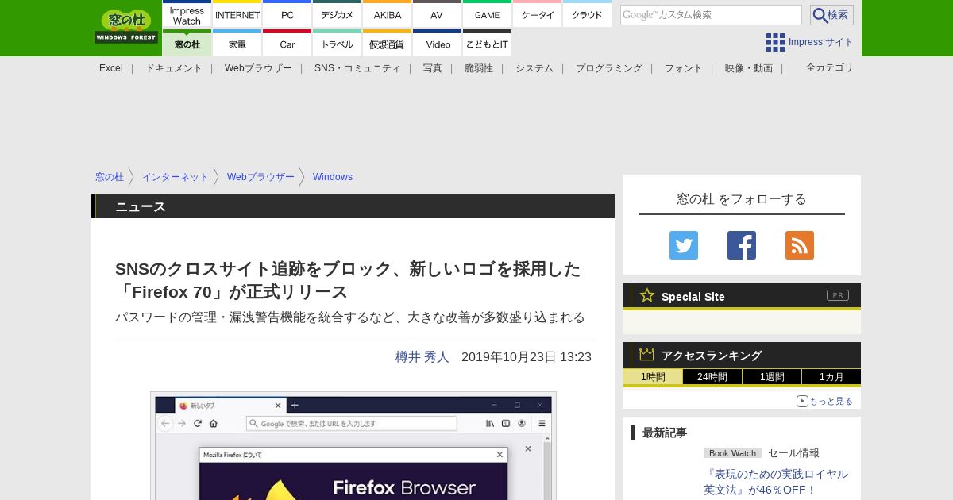Screen dimensions: 953x500
Task: Open the 家電 site tab
Action: coord(237,44)
